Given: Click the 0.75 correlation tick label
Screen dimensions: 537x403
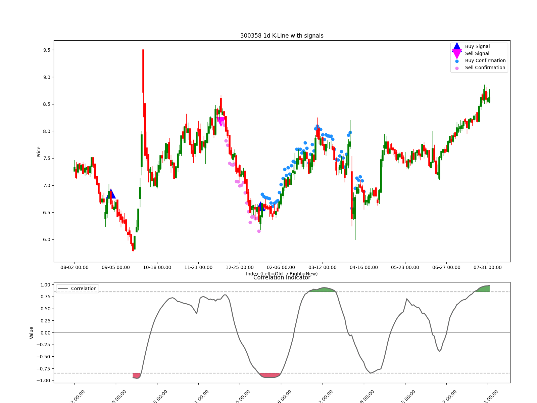Looking at the screenshot, I should point(45,297).
